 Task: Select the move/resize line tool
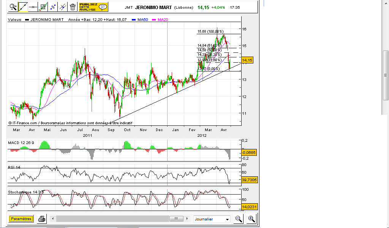click(53, 7)
